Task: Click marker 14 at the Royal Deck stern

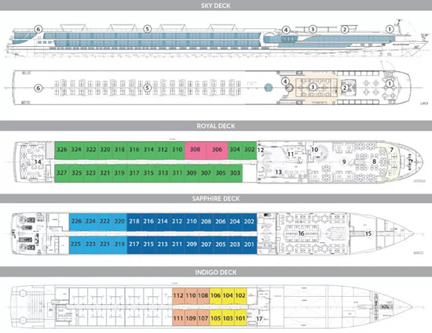Action: click(38, 162)
